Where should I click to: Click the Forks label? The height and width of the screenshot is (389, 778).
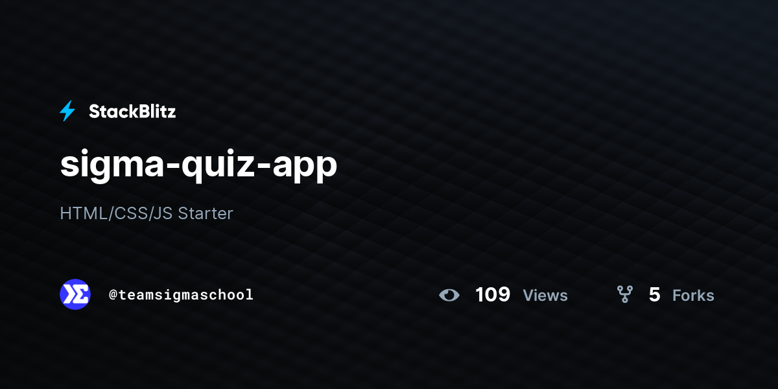pyautogui.click(x=693, y=296)
